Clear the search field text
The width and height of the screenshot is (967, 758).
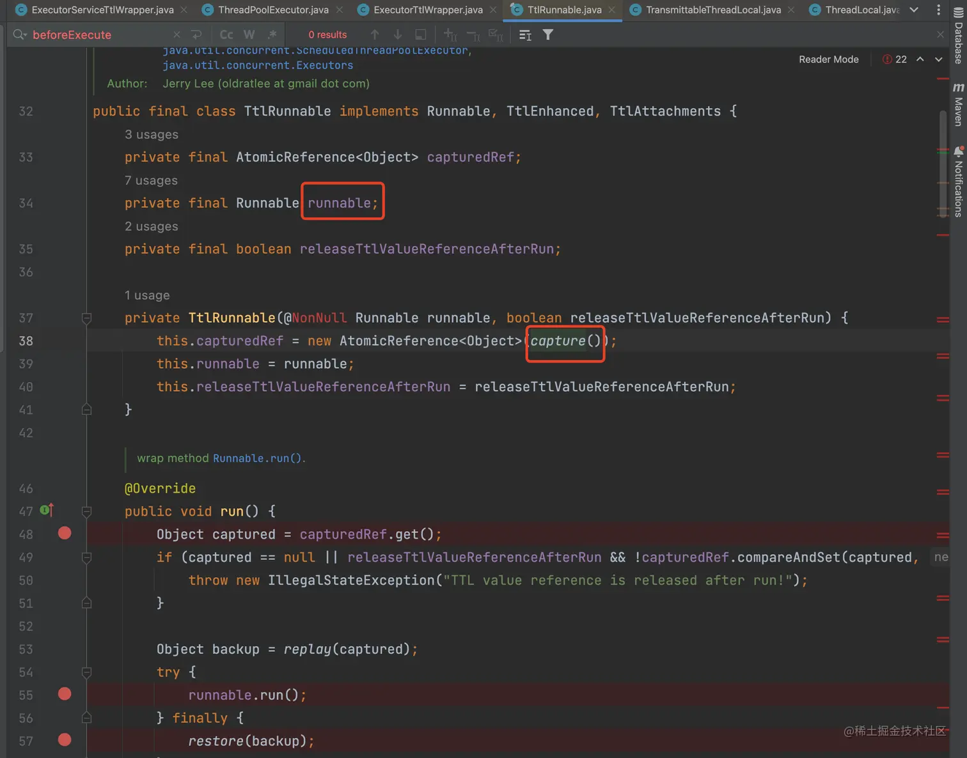[177, 35]
